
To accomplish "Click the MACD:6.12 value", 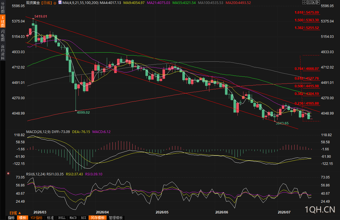I will (101, 132).
